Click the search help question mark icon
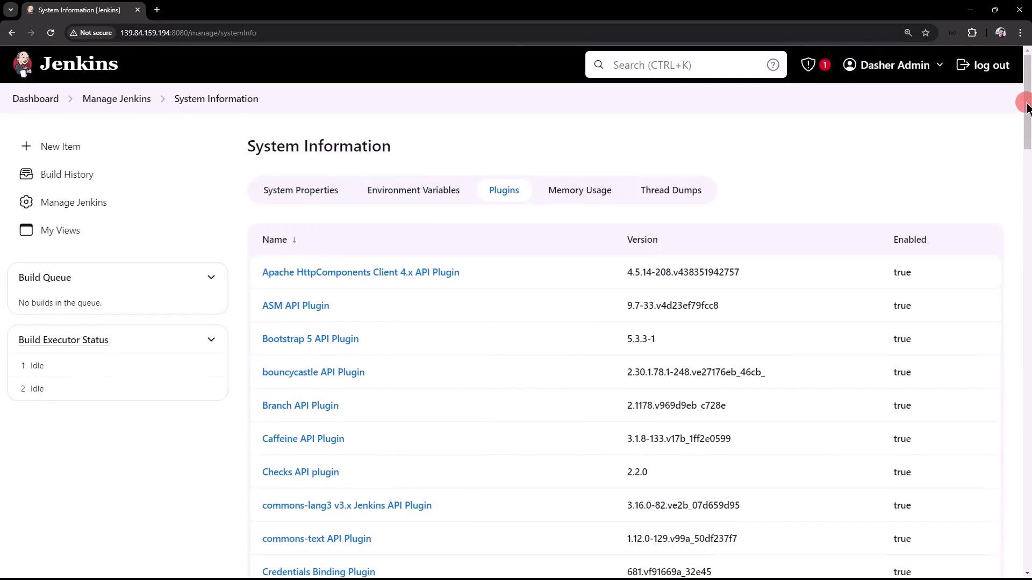The width and height of the screenshot is (1032, 580). (772, 65)
